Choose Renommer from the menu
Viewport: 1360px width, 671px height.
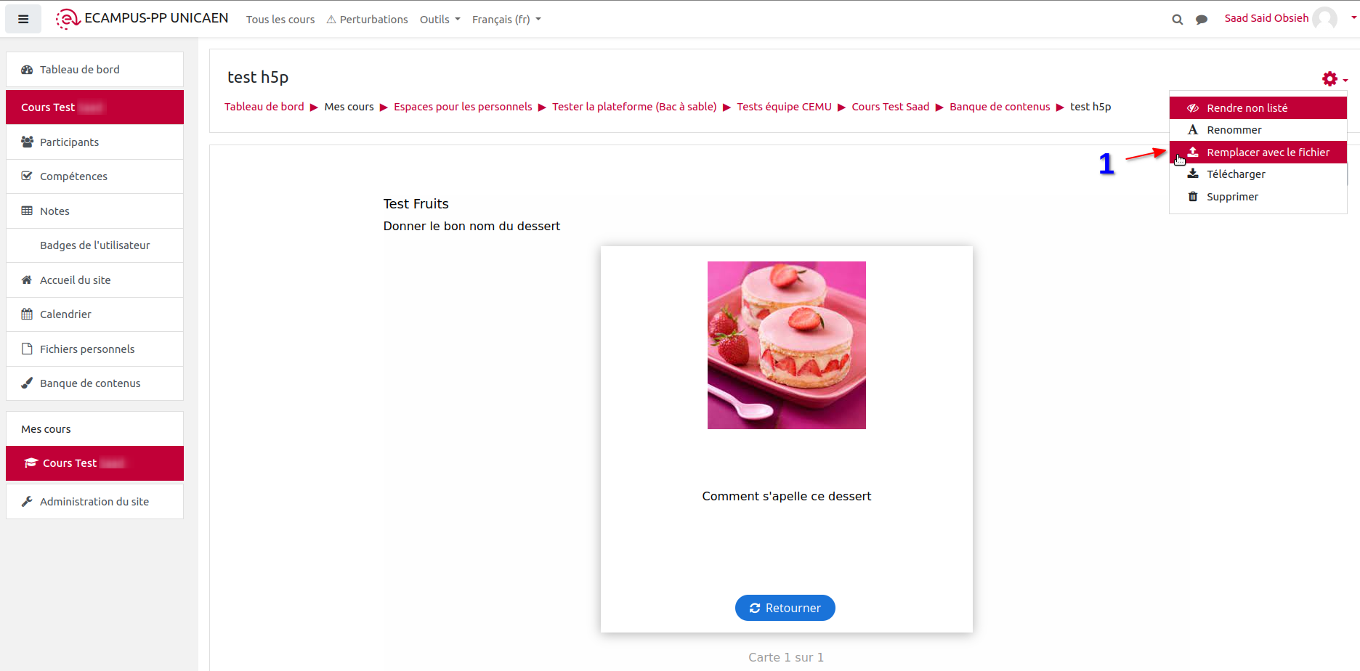tap(1234, 130)
